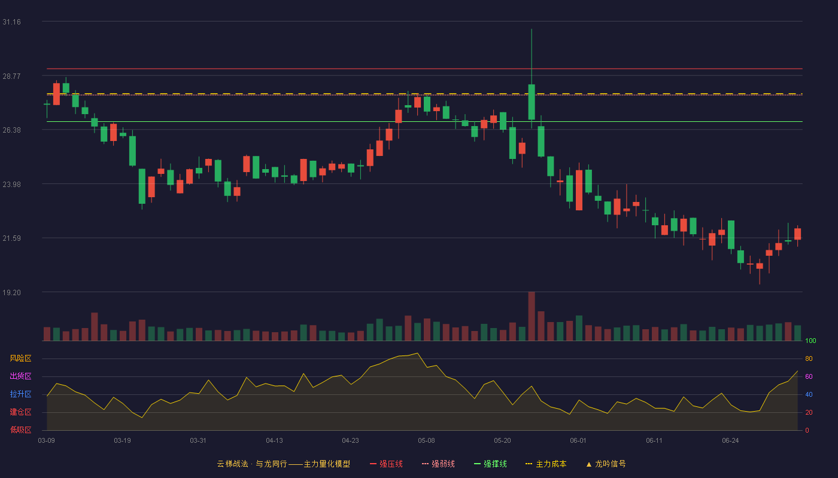838x478 pixels.
Task: Toggle the 主力成本 legend item
Action: [546, 464]
